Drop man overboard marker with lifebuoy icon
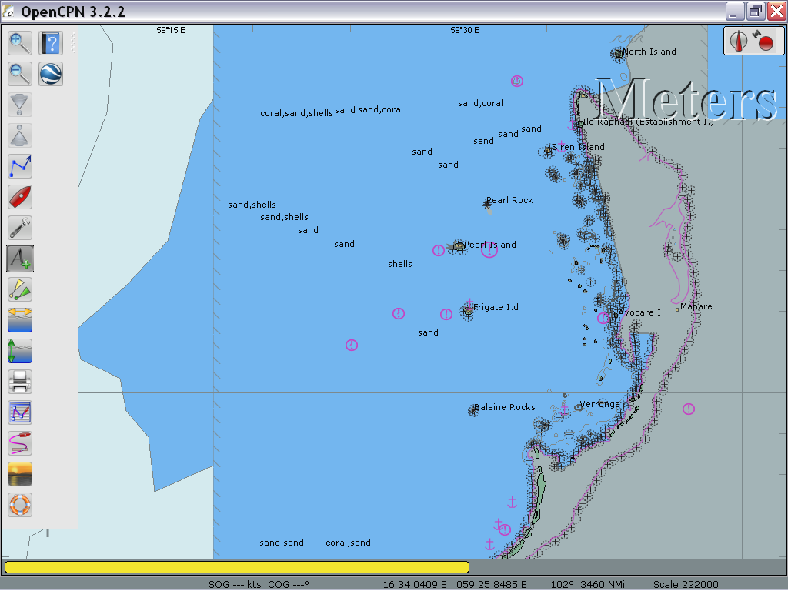Viewport: 788px width, 591px height. (20, 505)
